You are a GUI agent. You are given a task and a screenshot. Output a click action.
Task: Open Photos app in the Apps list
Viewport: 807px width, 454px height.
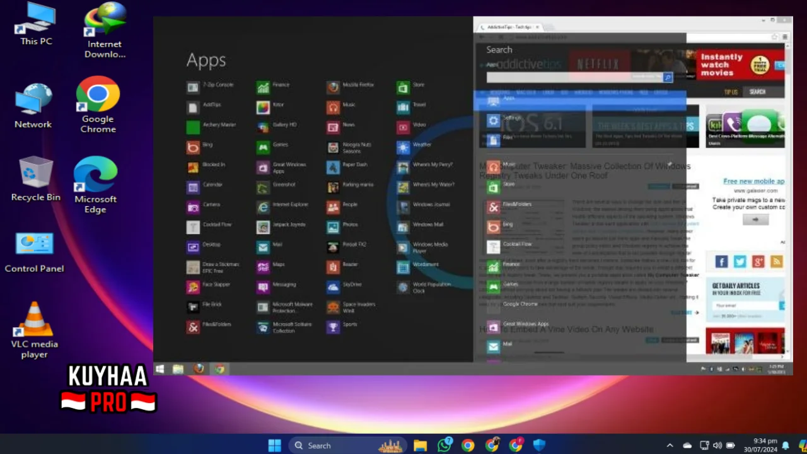[x=342, y=226]
